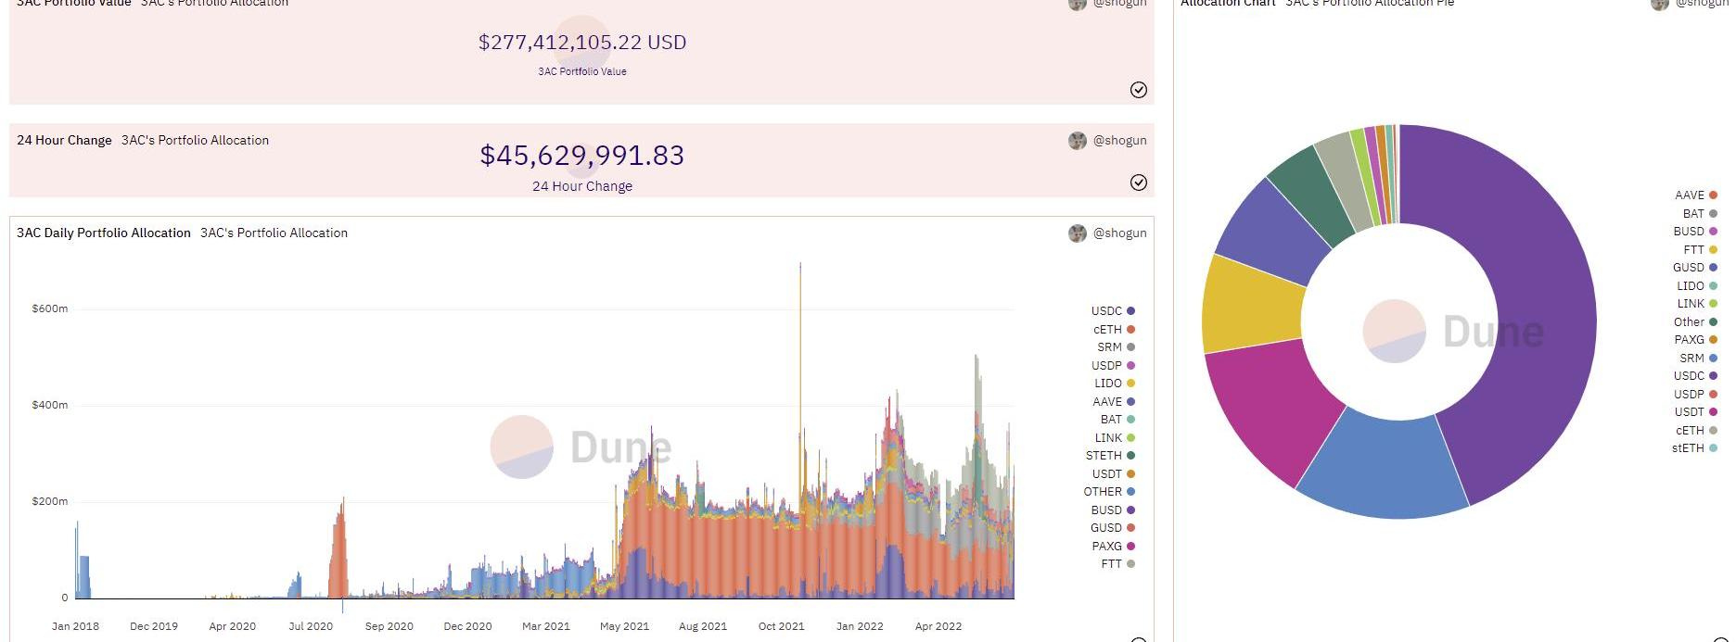
Task: Hide BUSD in the allocation pie legend
Action: coord(1695,232)
